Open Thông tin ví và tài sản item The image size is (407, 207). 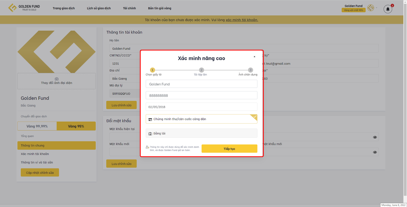(x=37, y=162)
